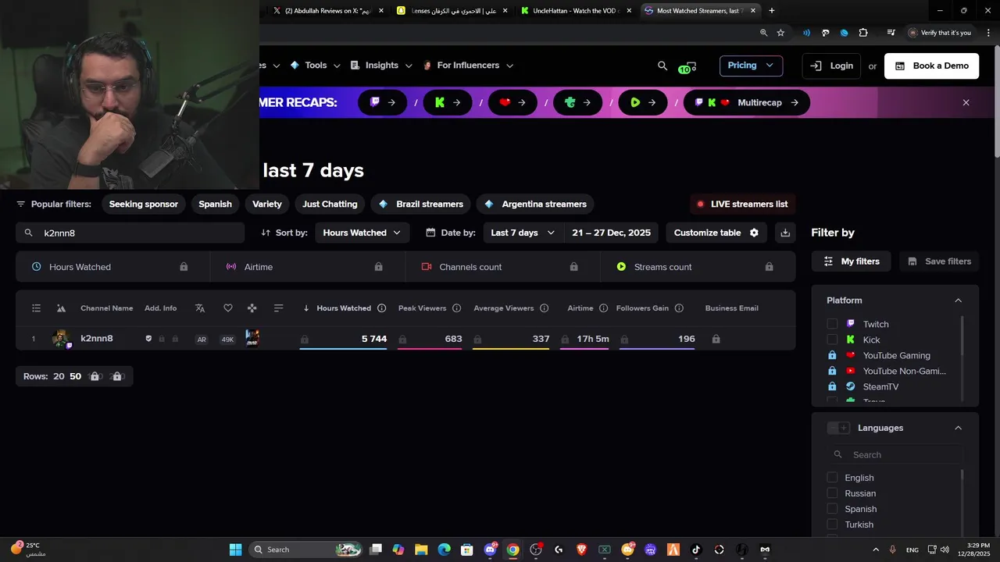1000x562 pixels.
Task: Open browser zoom magnifier in address bar
Action: point(763,33)
